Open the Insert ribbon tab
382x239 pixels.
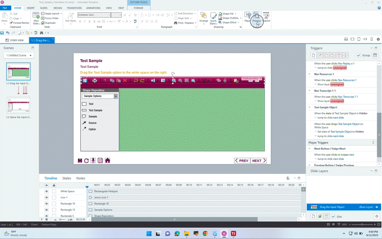pyautogui.click(x=31, y=8)
